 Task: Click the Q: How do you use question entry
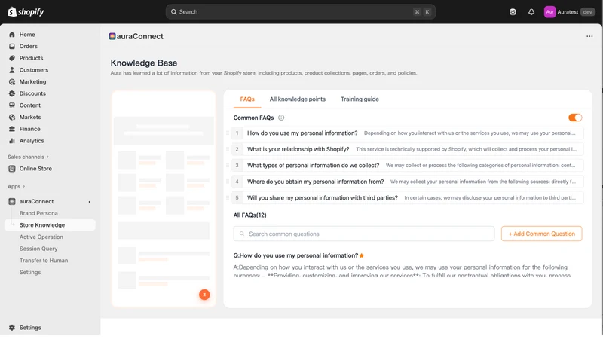(x=295, y=255)
